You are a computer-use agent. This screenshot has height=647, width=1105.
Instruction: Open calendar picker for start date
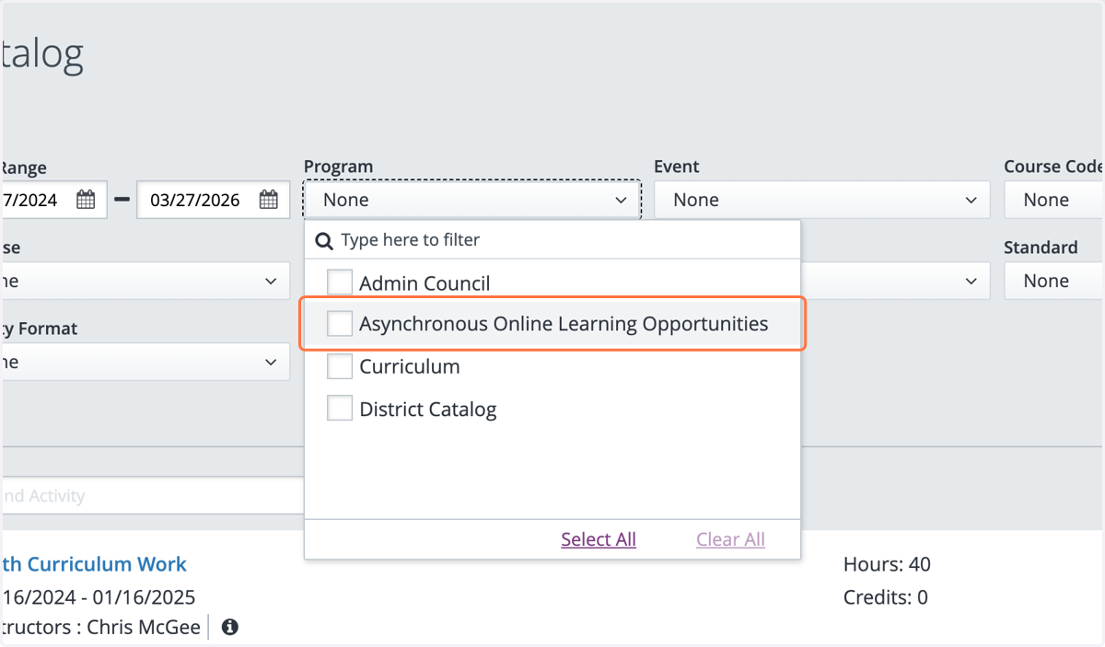86,200
